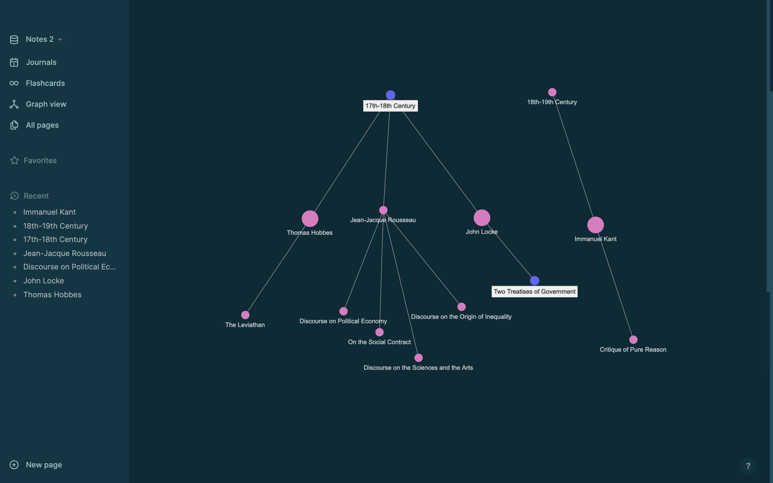Click the Journals calendar icon
773x483 pixels.
pyautogui.click(x=14, y=62)
